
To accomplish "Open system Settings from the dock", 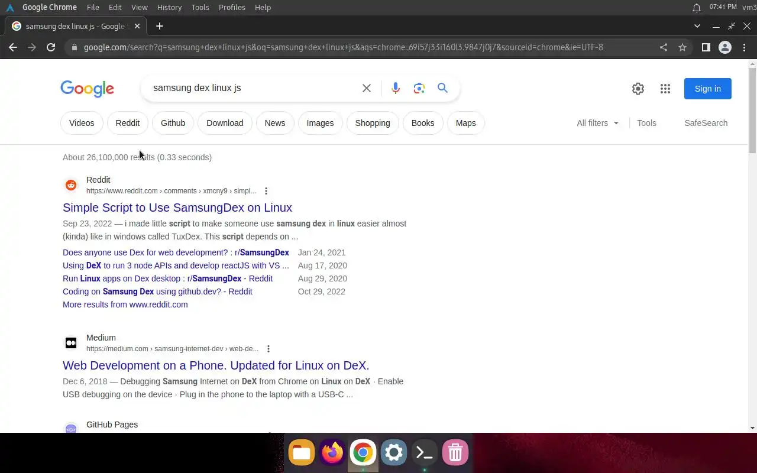I will tap(394, 453).
